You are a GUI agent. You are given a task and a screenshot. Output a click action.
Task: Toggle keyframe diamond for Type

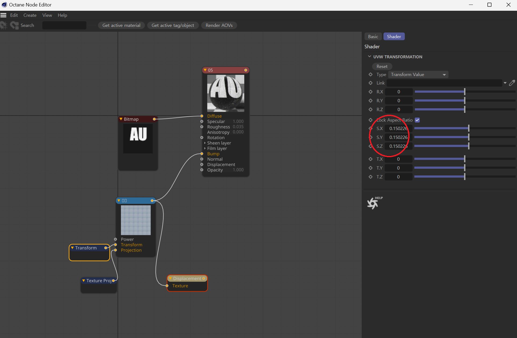371,74
